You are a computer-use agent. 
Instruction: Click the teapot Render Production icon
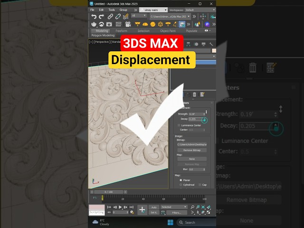(x=94, y=24)
